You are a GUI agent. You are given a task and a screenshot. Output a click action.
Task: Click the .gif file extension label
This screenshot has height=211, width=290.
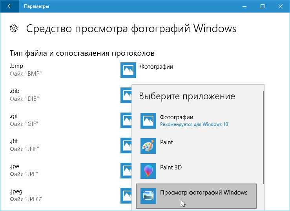(14, 116)
